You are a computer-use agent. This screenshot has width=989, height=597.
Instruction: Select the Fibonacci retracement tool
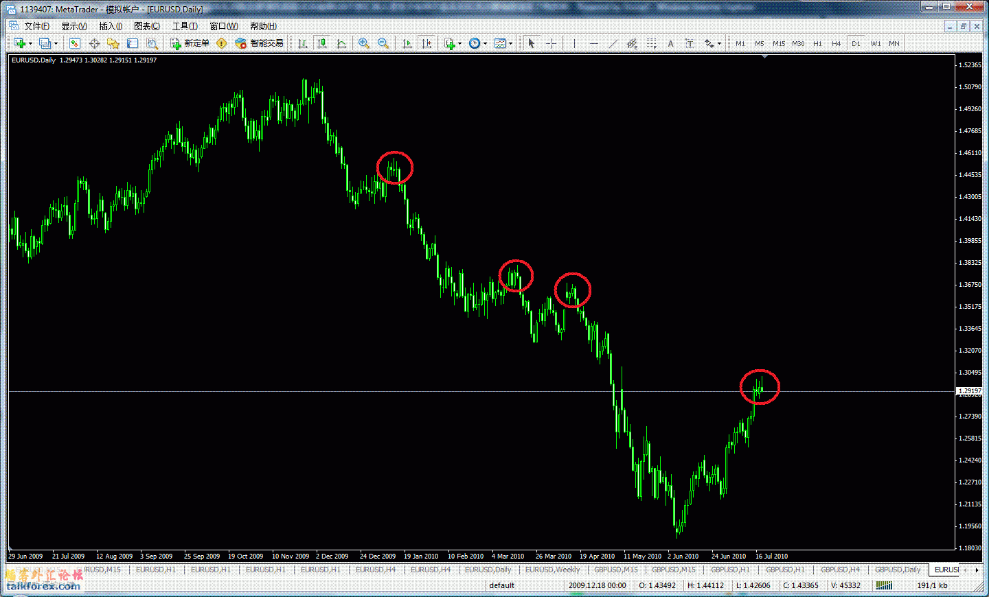tap(651, 43)
